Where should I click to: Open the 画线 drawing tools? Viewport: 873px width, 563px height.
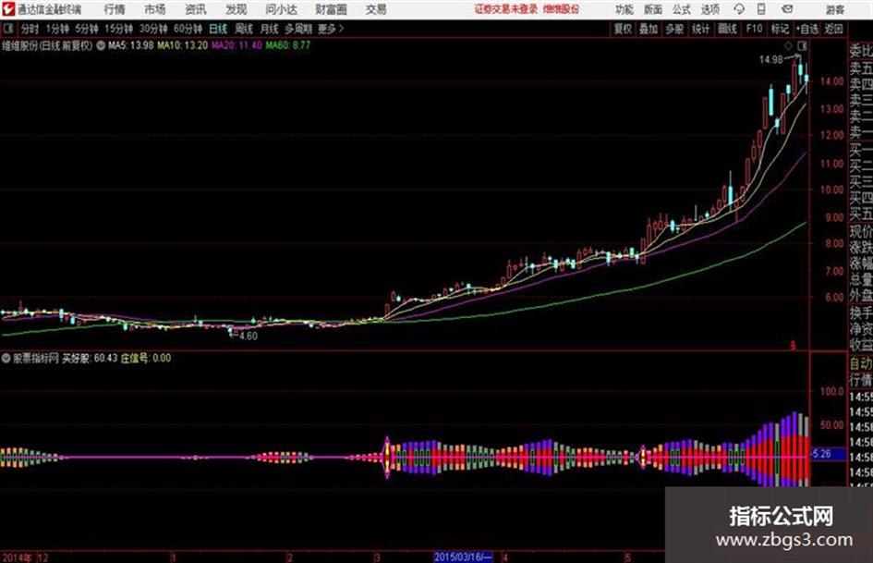coord(727,29)
